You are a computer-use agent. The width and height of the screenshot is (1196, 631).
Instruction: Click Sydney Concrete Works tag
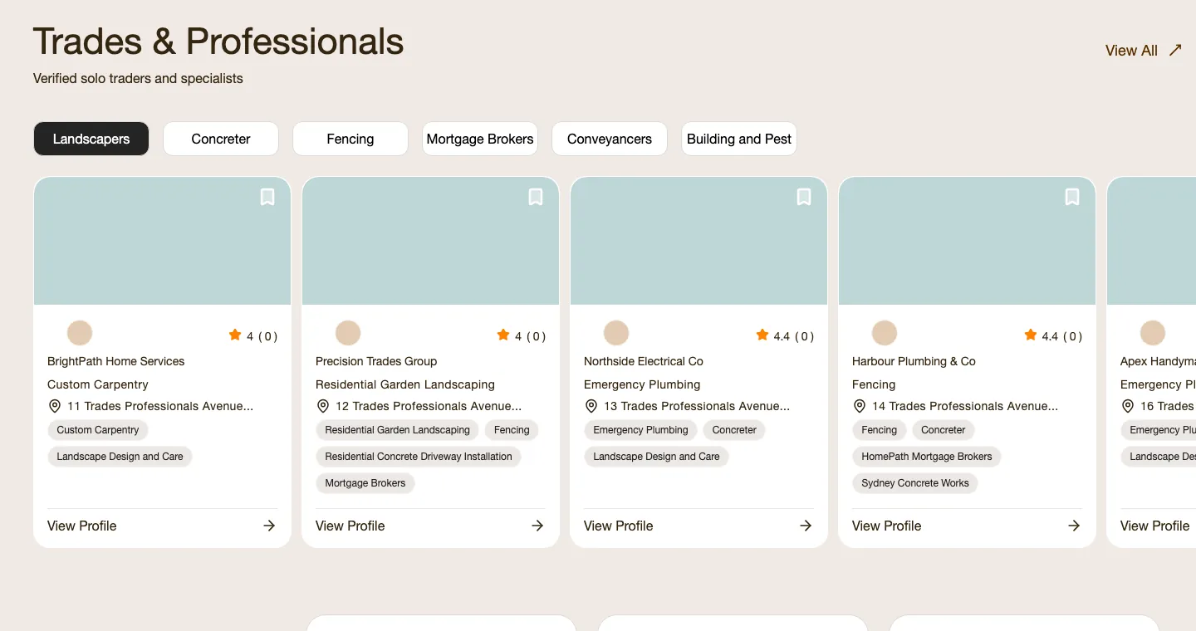[915, 483]
